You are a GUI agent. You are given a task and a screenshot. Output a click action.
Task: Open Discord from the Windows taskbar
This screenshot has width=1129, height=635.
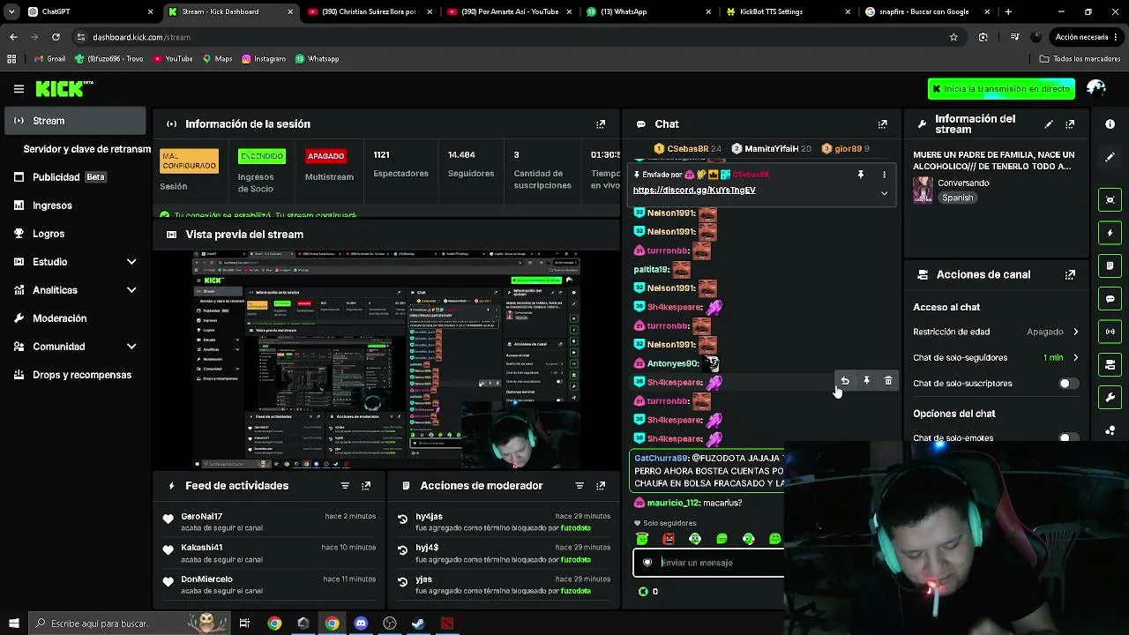coord(361,624)
